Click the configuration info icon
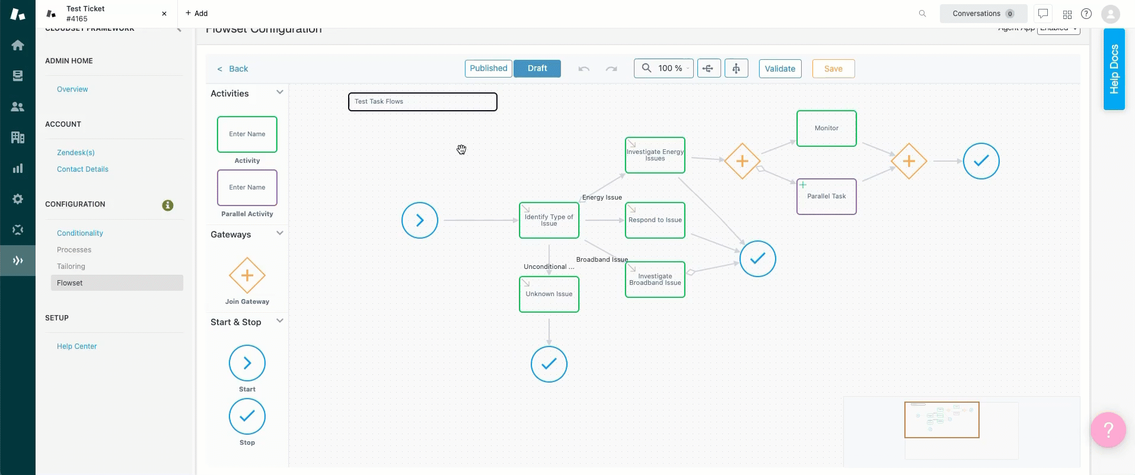The width and height of the screenshot is (1135, 475). coord(168,206)
